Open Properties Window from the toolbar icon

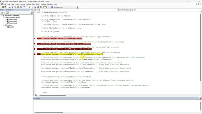pyautogui.click(x=44, y=7)
